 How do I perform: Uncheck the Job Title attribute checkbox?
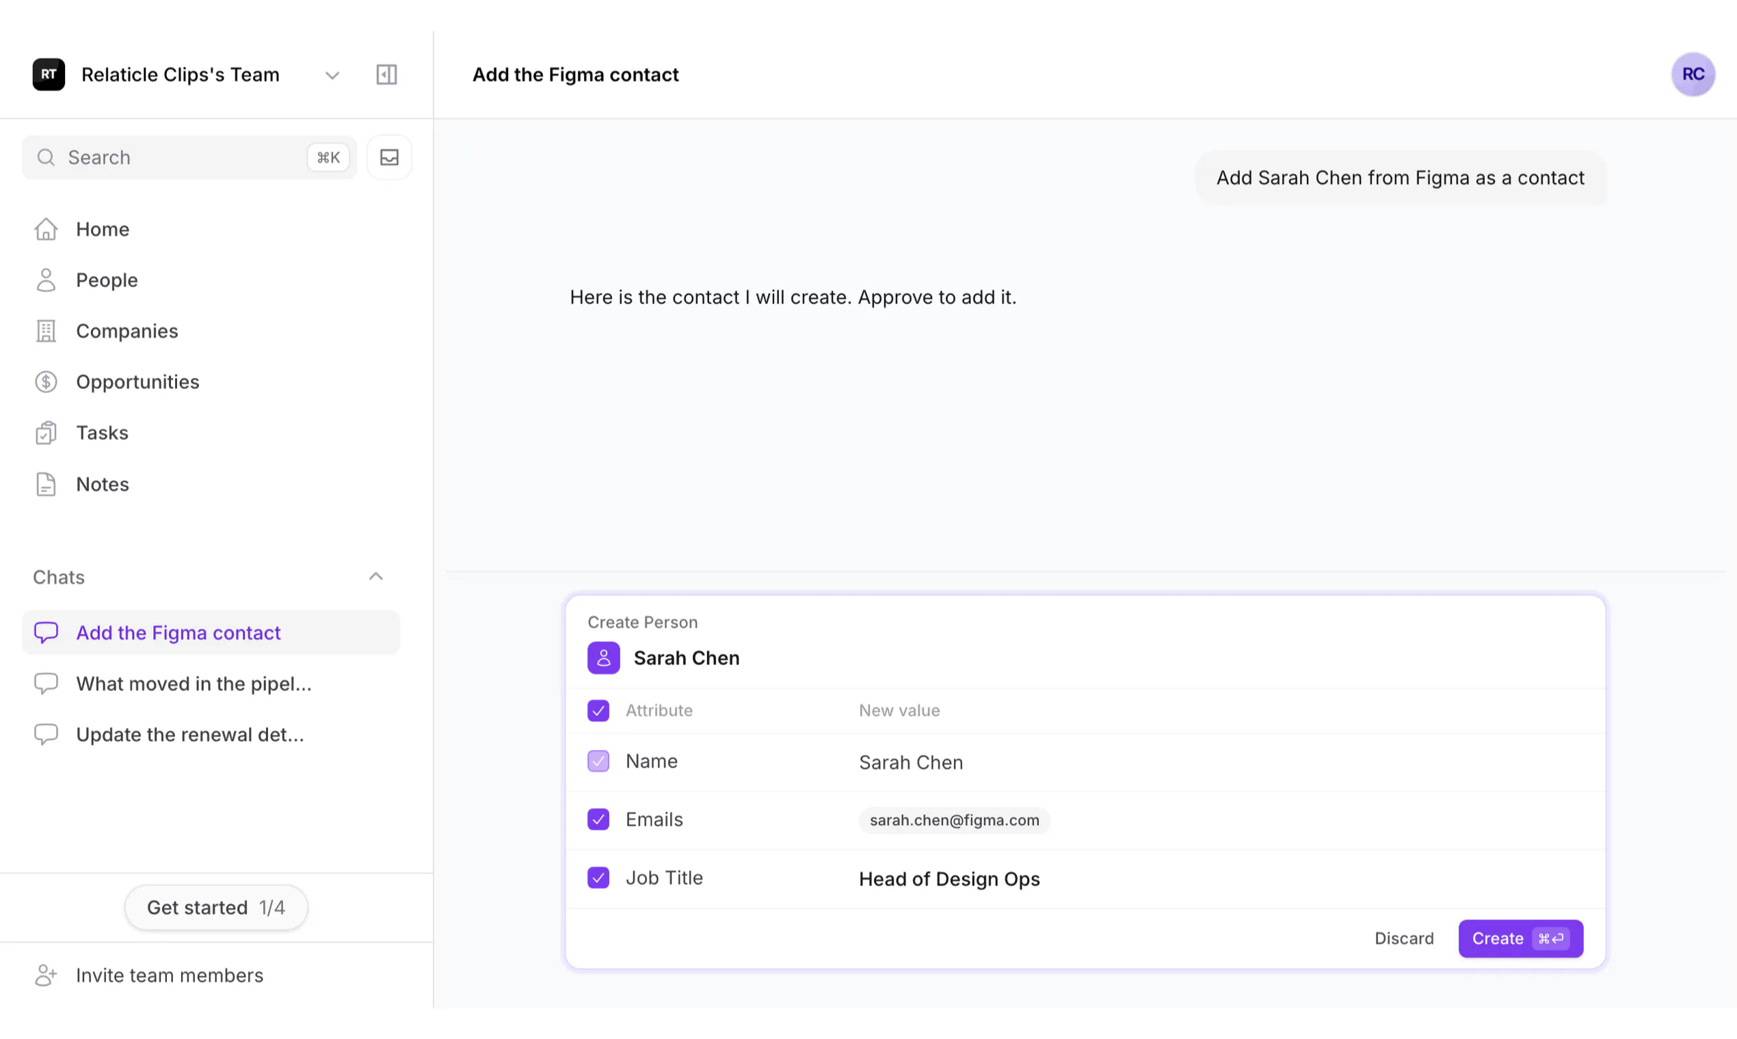[x=598, y=876]
